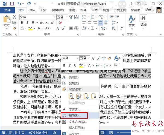
Task: Click the distributed alignment icon
Action: coord(106,23)
